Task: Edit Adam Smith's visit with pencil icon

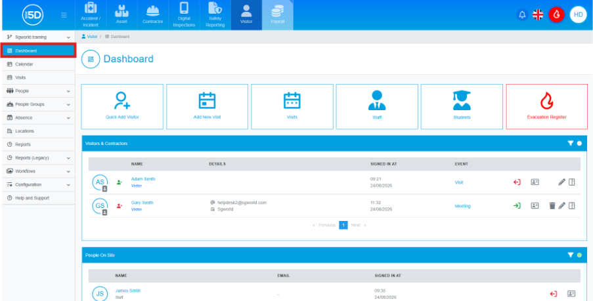Action: [x=562, y=182]
